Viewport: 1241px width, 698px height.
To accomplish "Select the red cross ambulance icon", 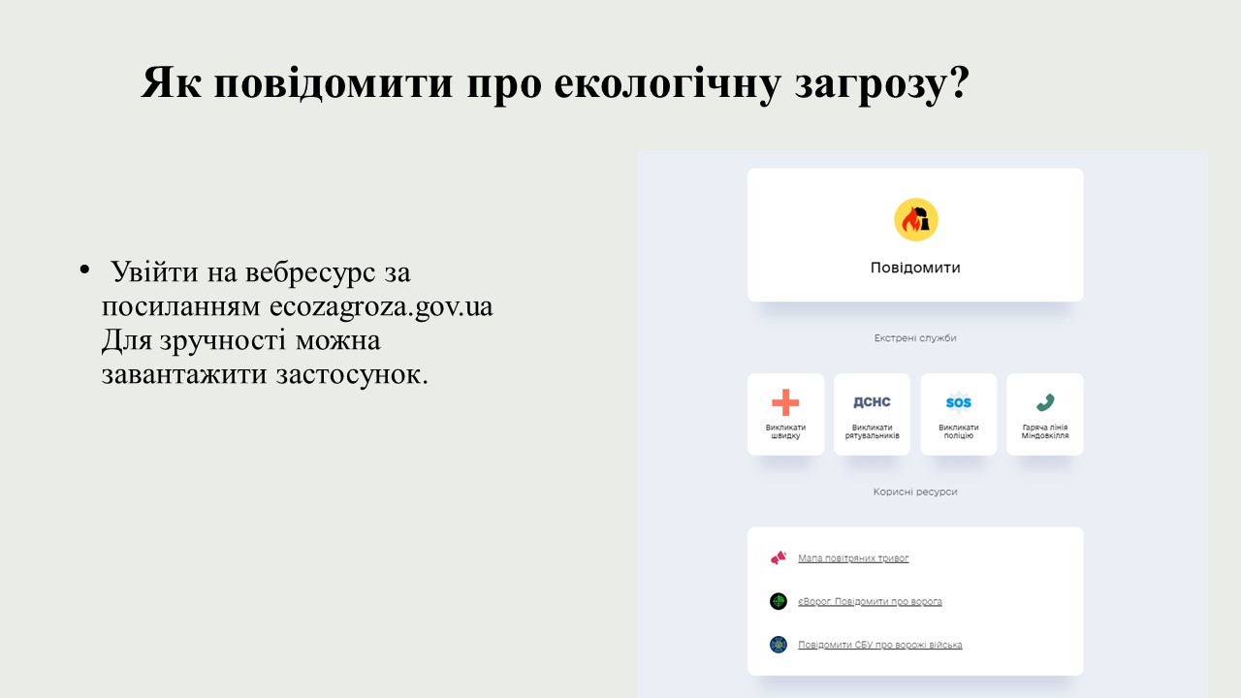I will pyautogui.click(x=785, y=402).
